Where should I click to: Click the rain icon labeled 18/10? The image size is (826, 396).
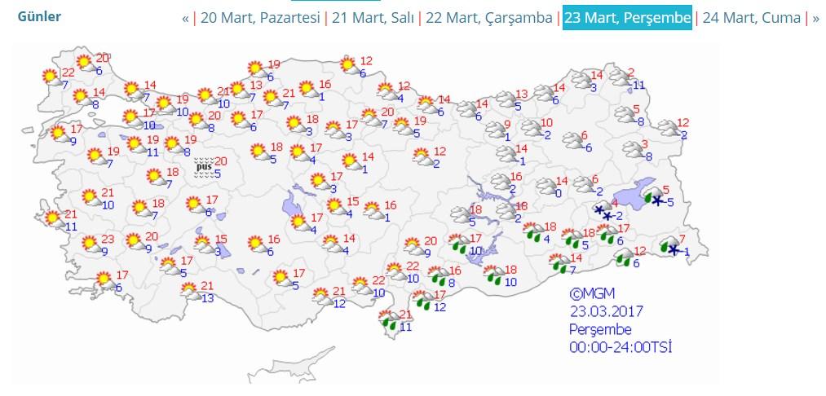[495, 275]
